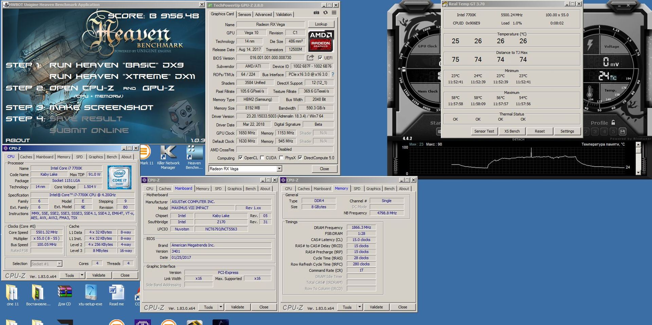Screen dimensions: 652x325
Task: Select Afterburner profile slot 5
Action: click(613, 131)
